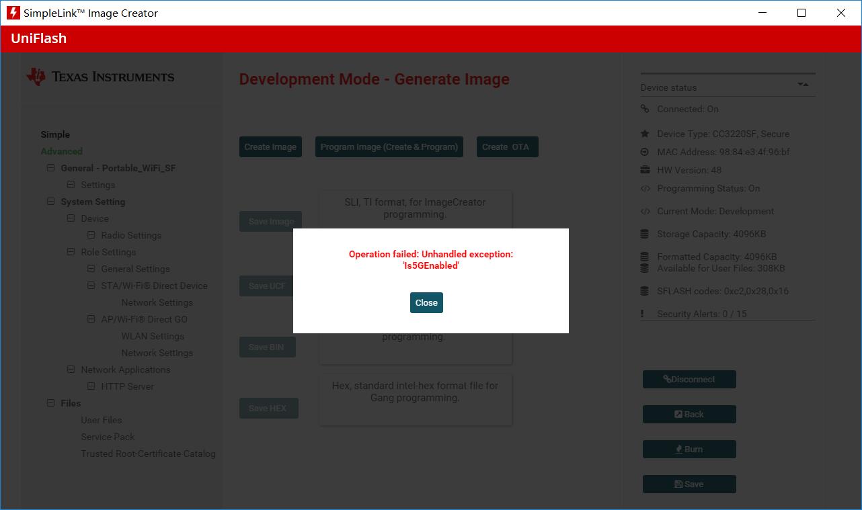Image resolution: width=862 pixels, height=510 pixels.
Task: Open Radio Settings in the tree
Action: tap(131, 235)
